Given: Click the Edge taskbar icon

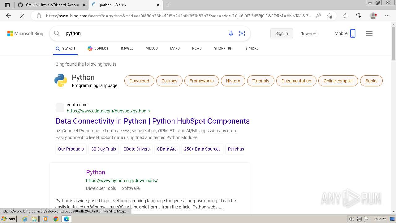Looking at the screenshot, I should [66, 219].
